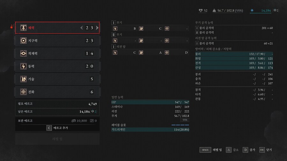Select the 지구력 stat row
The height and width of the screenshot is (161, 287).
pos(57,40)
